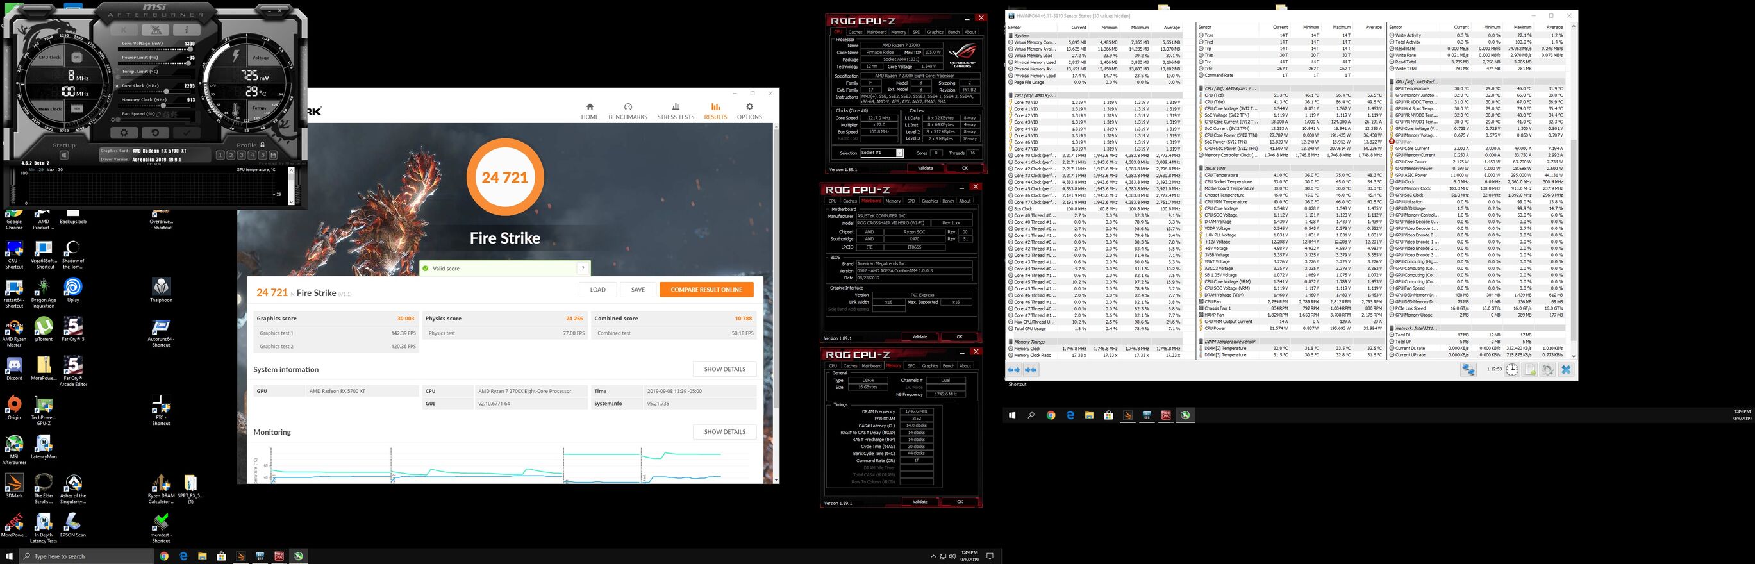Viewport: 1755px width, 564px height.
Task: Click the 3DMark Load button
Action: pyautogui.click(x=597, y=290)
